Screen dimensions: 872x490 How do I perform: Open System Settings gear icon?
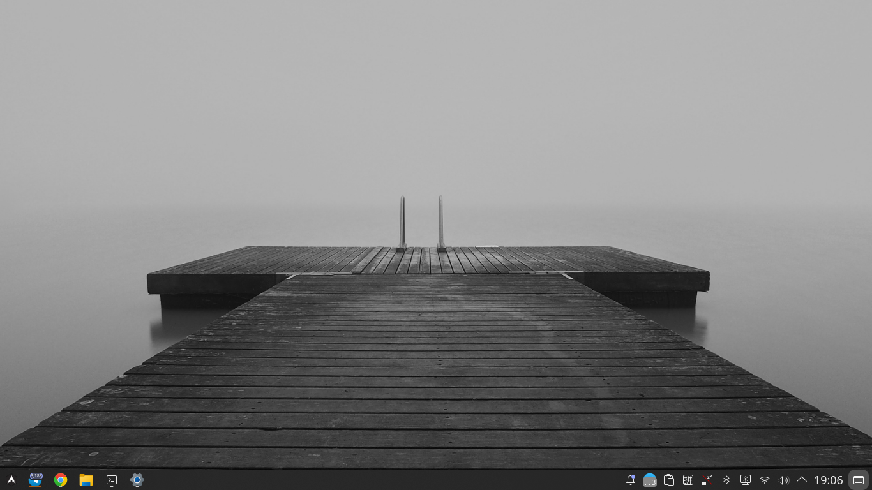pyautogui.click(x=137, y=480)
